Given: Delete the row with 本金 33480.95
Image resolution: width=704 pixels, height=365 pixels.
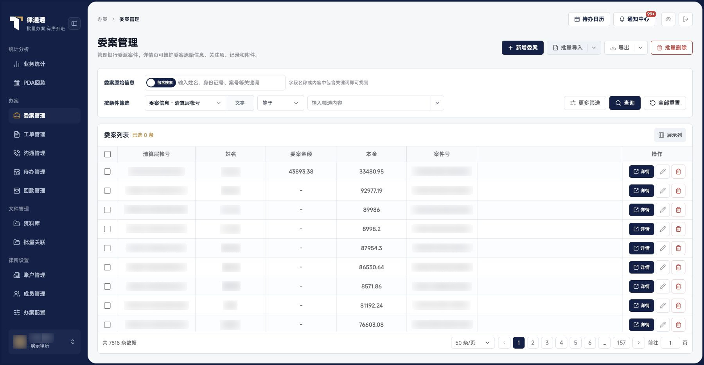Looking at the screenshot, I should pos(678,172).
